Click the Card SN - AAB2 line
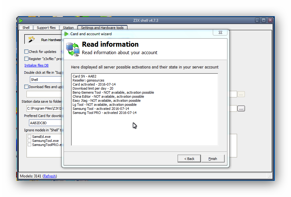The width and height of the screenshot is (291, 197). 84,76
